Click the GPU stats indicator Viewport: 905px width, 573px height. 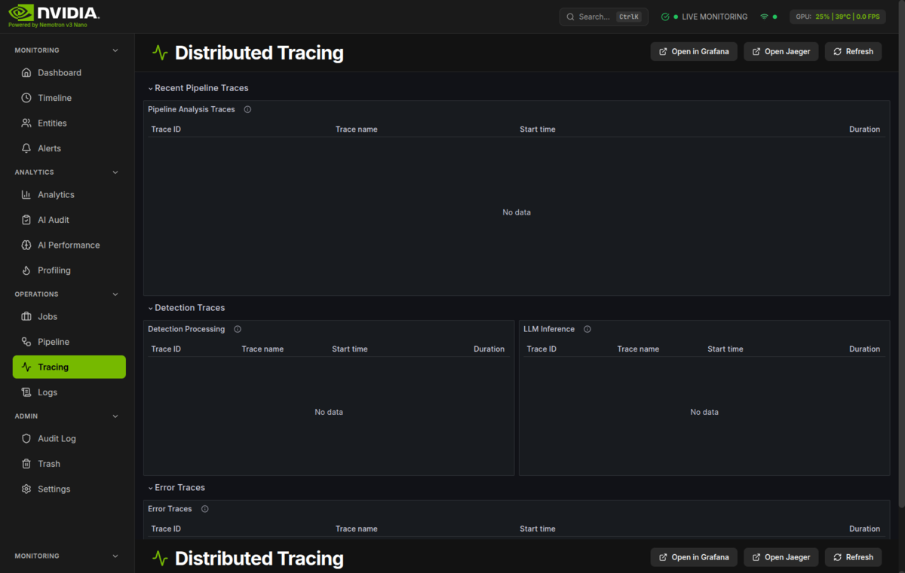pos(837,17)
